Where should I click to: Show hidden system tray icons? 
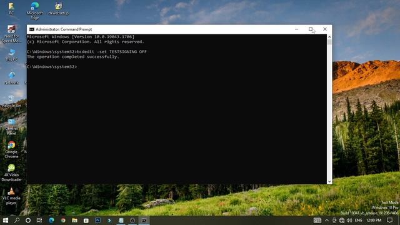327,220
